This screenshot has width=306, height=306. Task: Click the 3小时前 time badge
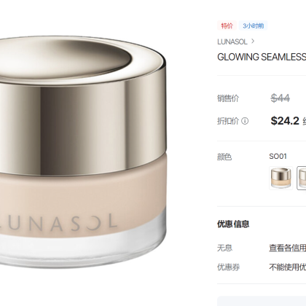point(254,25)
